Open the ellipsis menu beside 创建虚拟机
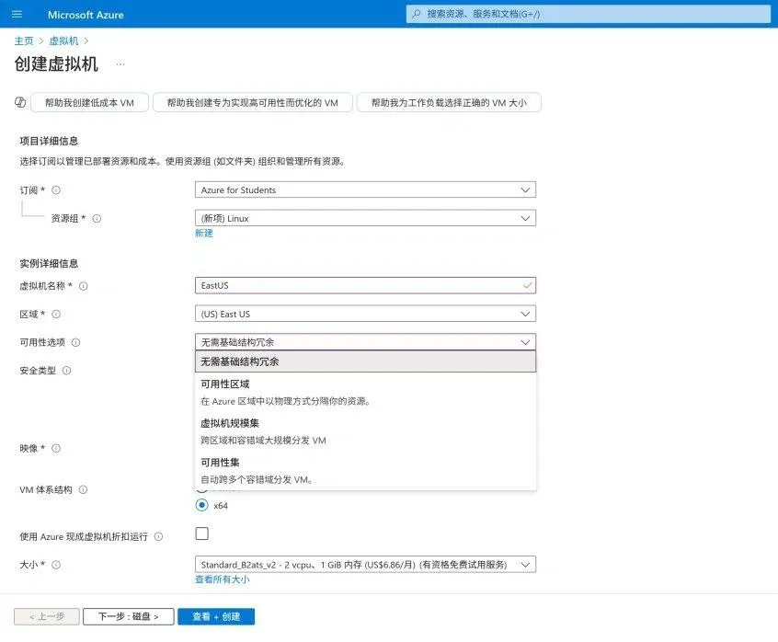This screenshot has width=778, height=642. pos(120,64)
